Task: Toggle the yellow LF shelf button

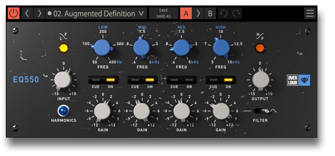Action: coord(64,48)
